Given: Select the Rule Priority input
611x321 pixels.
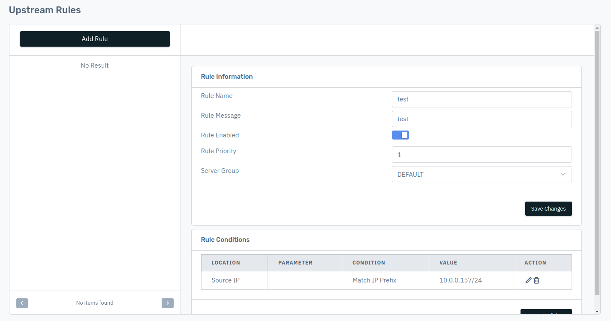Looking at the screenshot, I should [482, 155].
